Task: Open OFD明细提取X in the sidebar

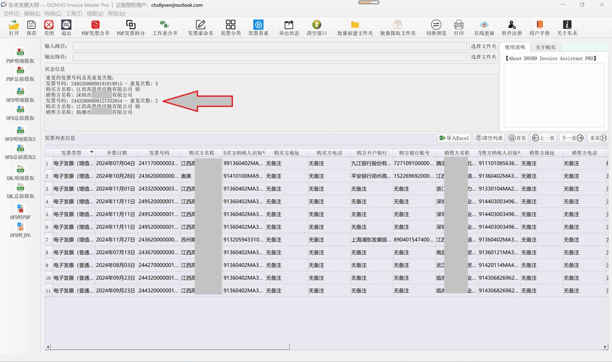Action: 20,134
